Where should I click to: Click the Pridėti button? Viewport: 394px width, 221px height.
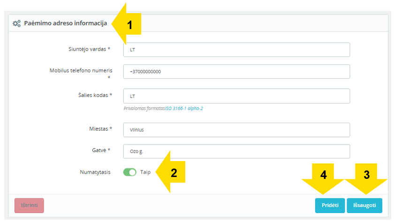[x=330, y=206]
